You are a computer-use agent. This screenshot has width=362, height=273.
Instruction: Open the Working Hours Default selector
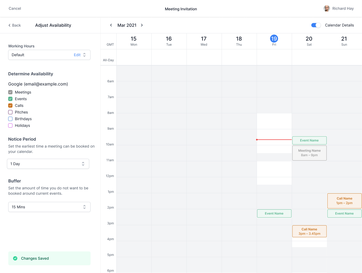coord(84,55)
